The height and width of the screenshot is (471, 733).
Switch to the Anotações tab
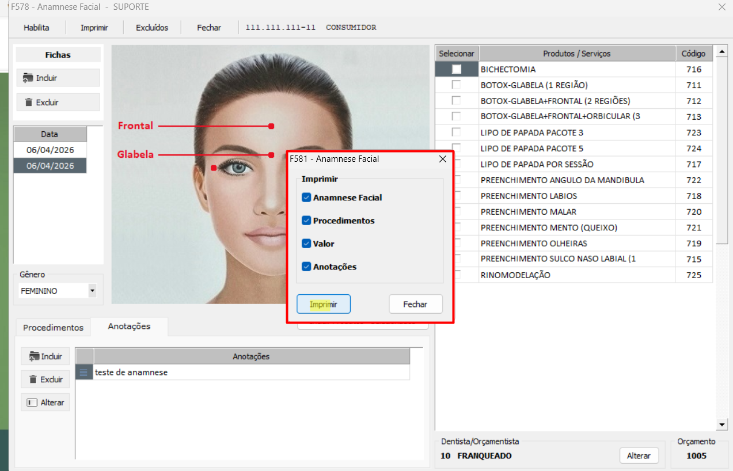(x=129, y=326)
